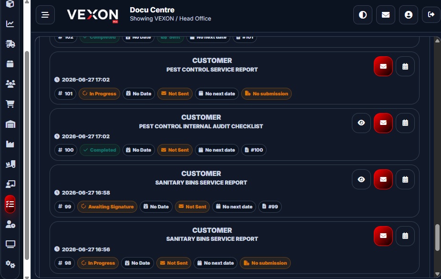Open the mail inbox in header

[x=385, y=15]
